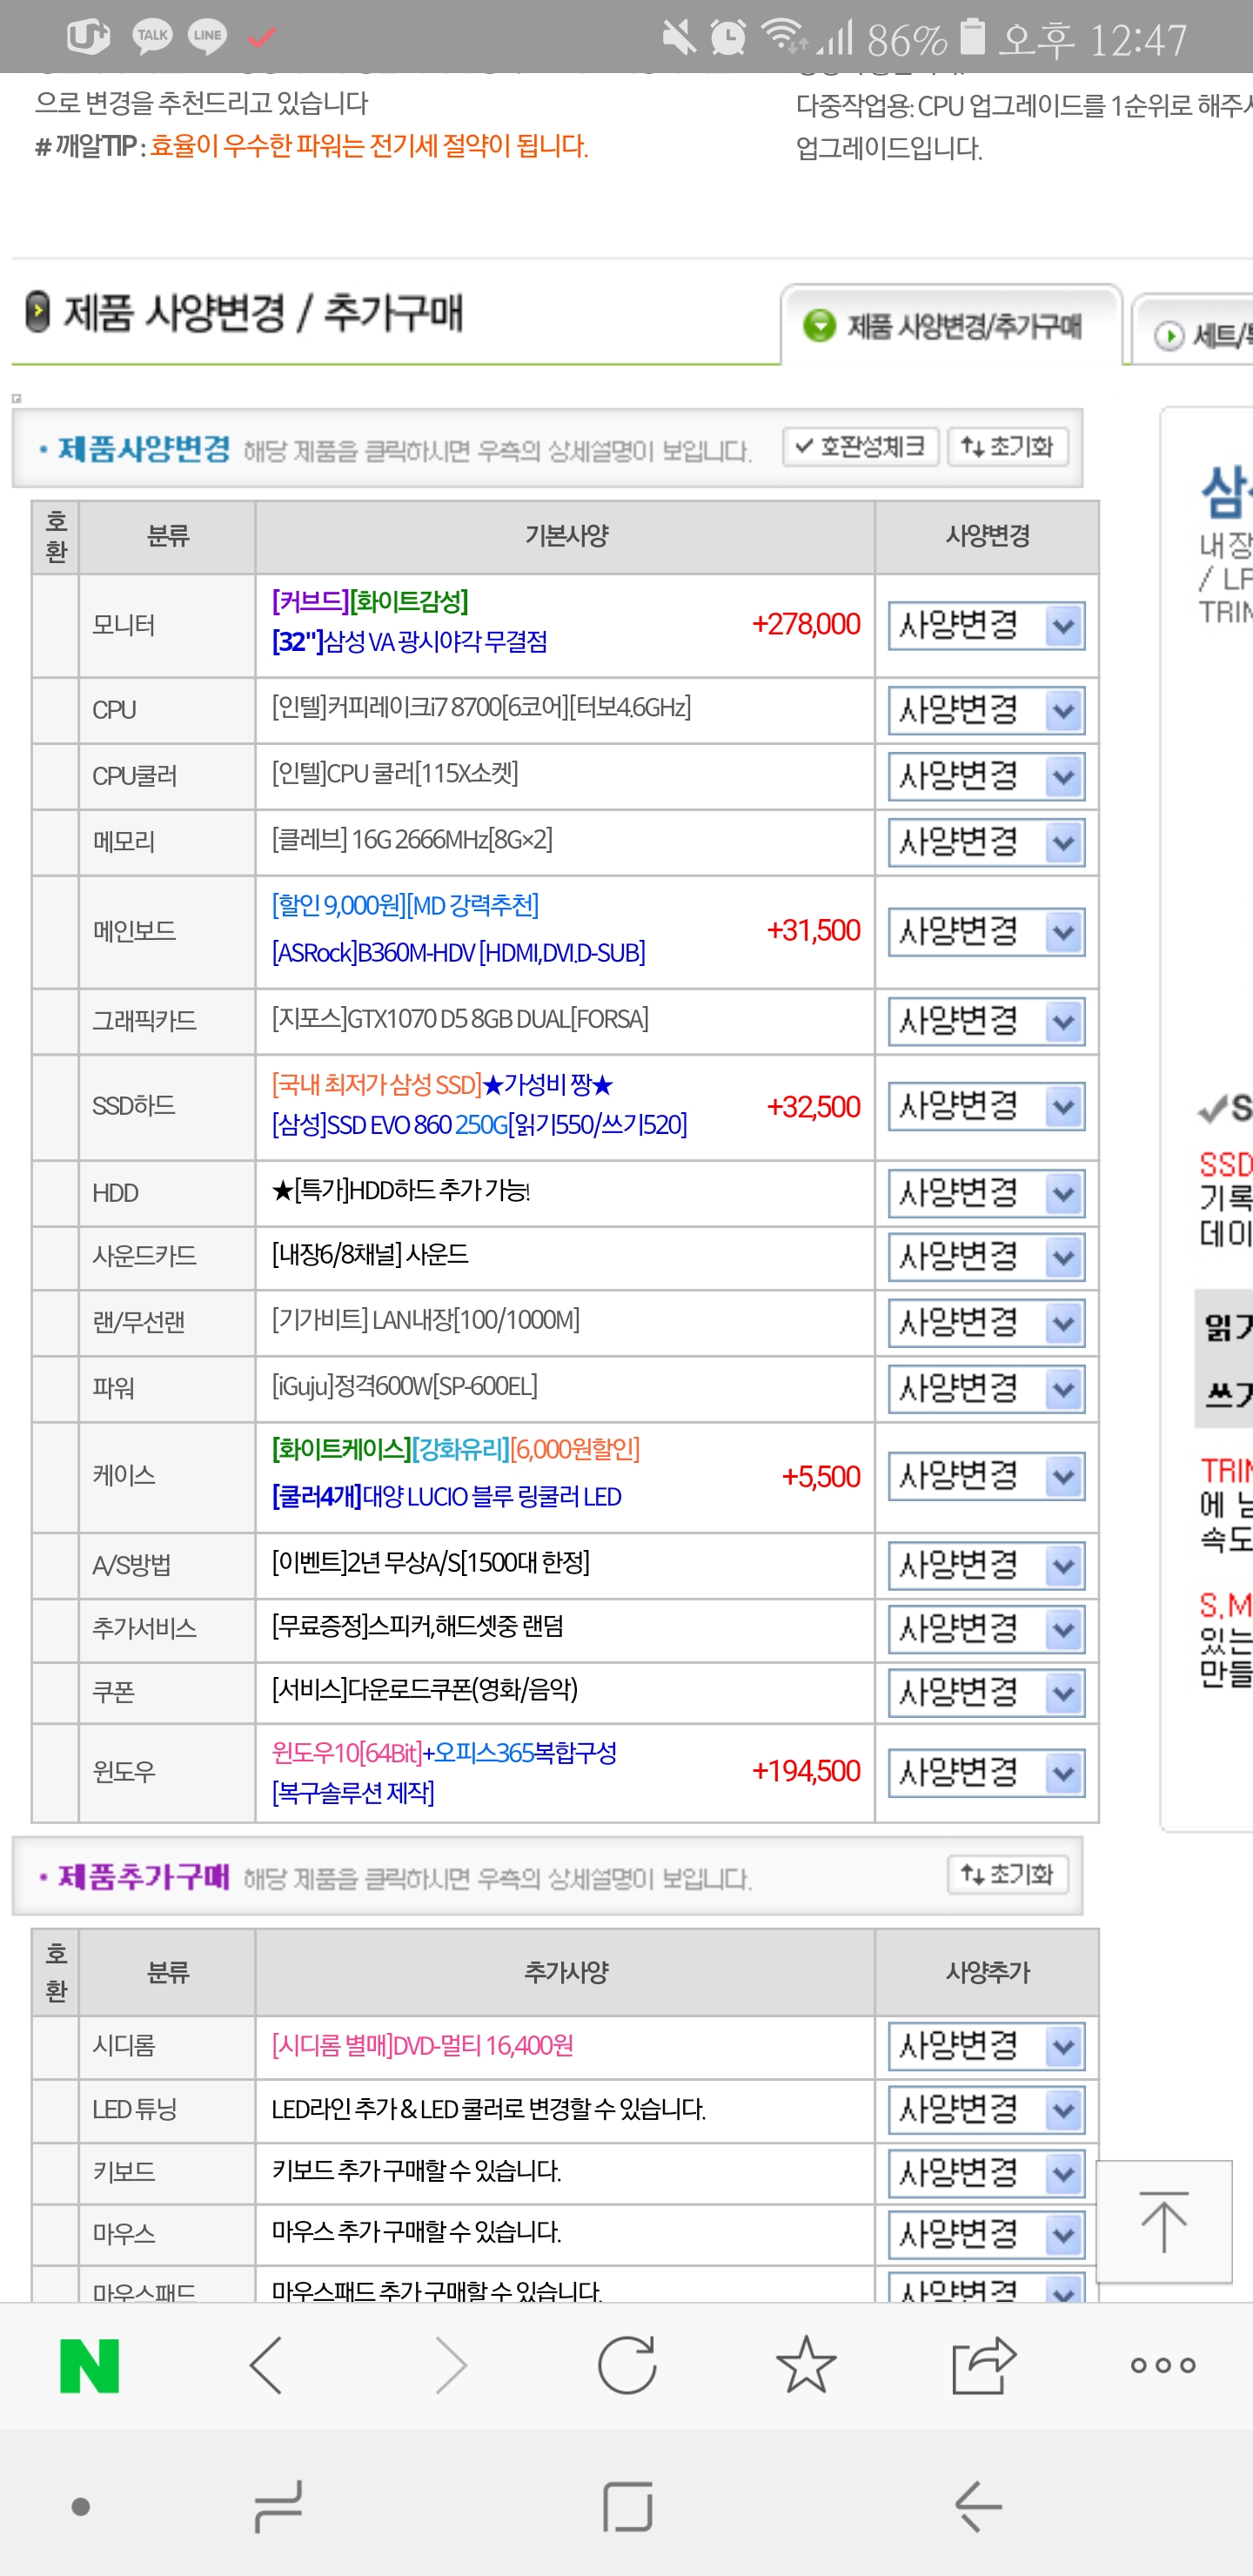Click [특가]HDD하드 추가 가능 text
Viewport: 1253px width, 2576px height.
pyautogui.click(x=401, y=1190)
